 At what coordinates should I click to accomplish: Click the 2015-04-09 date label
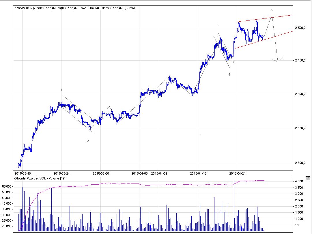tap(159, 173)
